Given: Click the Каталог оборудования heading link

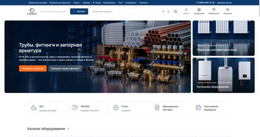Looking at the screenshot, I should (46, 129).
